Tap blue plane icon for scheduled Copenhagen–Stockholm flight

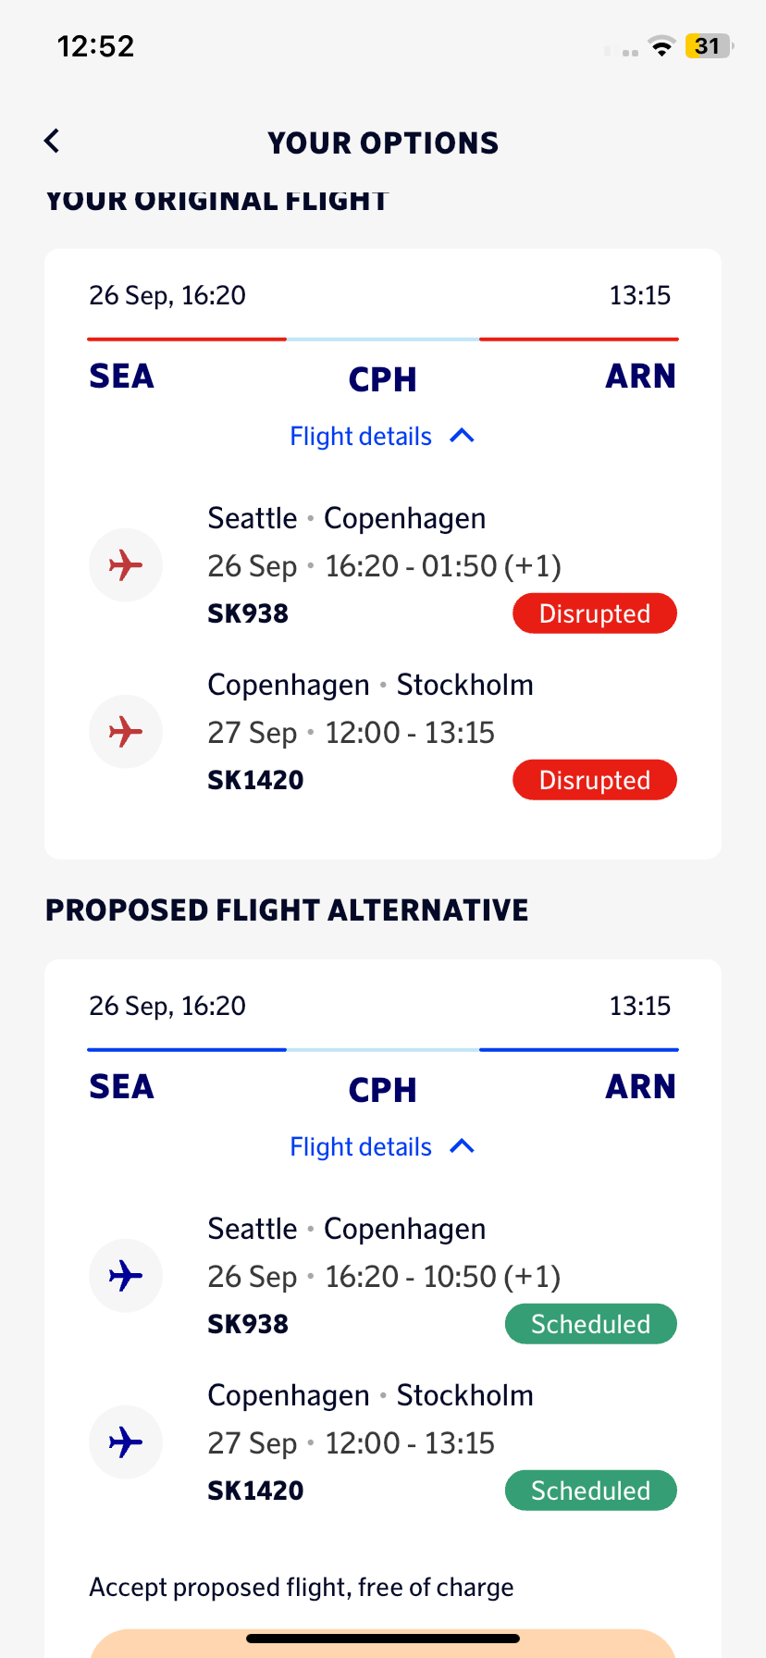tap(126, 1442)
